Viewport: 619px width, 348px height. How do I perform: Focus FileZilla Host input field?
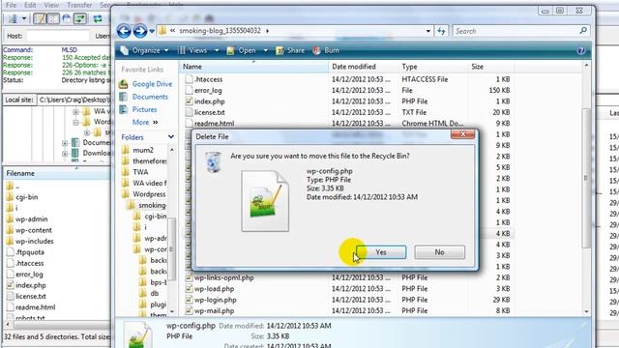click(x=58, y=36)
